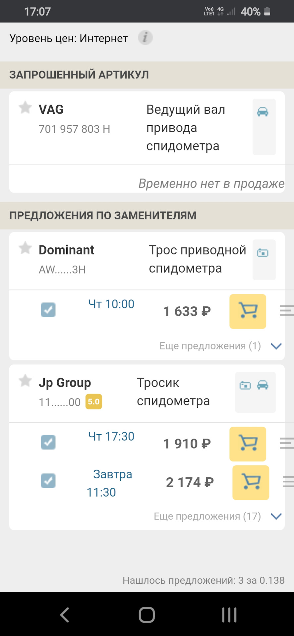
Task: Mark Dominant cable as favorite star
Action: pos(25,248)
